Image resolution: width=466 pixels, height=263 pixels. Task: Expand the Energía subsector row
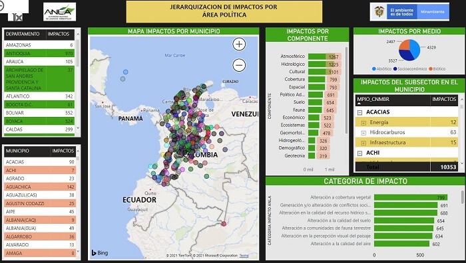[x=363, y=123]
